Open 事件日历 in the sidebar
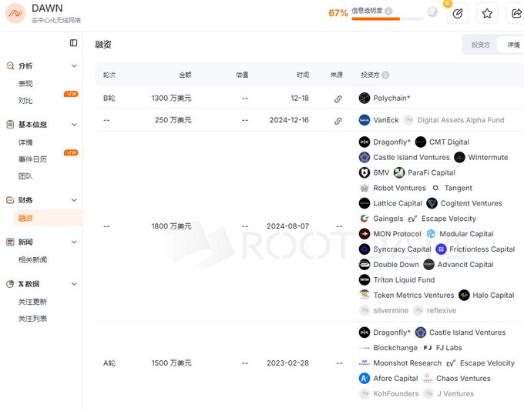Image resolution: width=524 pixels, height=411 pixels. [32, 159]
